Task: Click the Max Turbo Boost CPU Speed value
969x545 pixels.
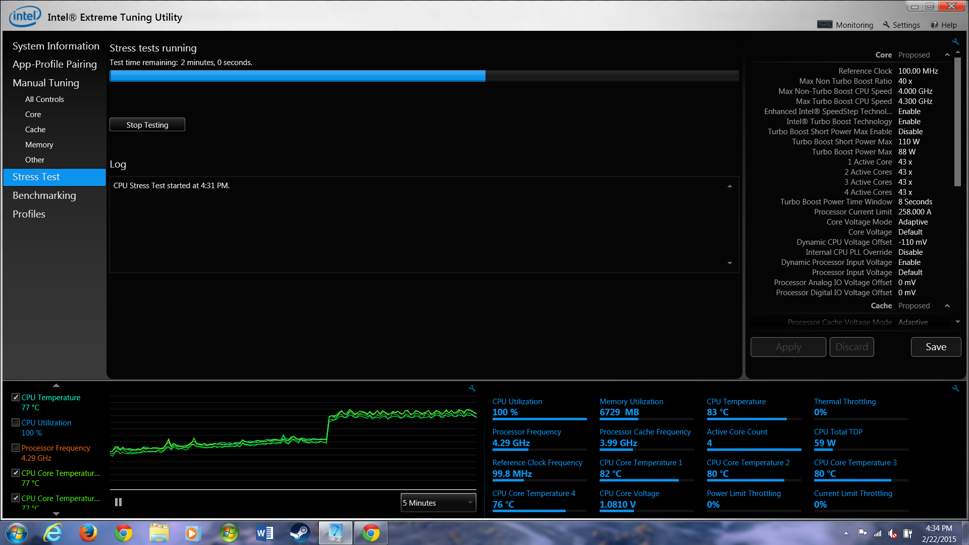Action: 916,101
